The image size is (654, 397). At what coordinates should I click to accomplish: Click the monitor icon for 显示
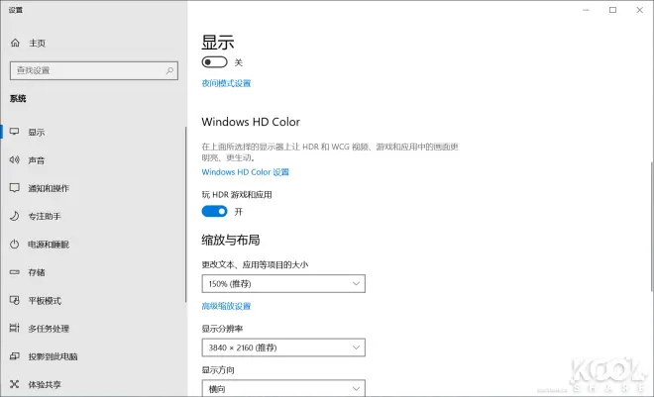click(x=14, y=132)
